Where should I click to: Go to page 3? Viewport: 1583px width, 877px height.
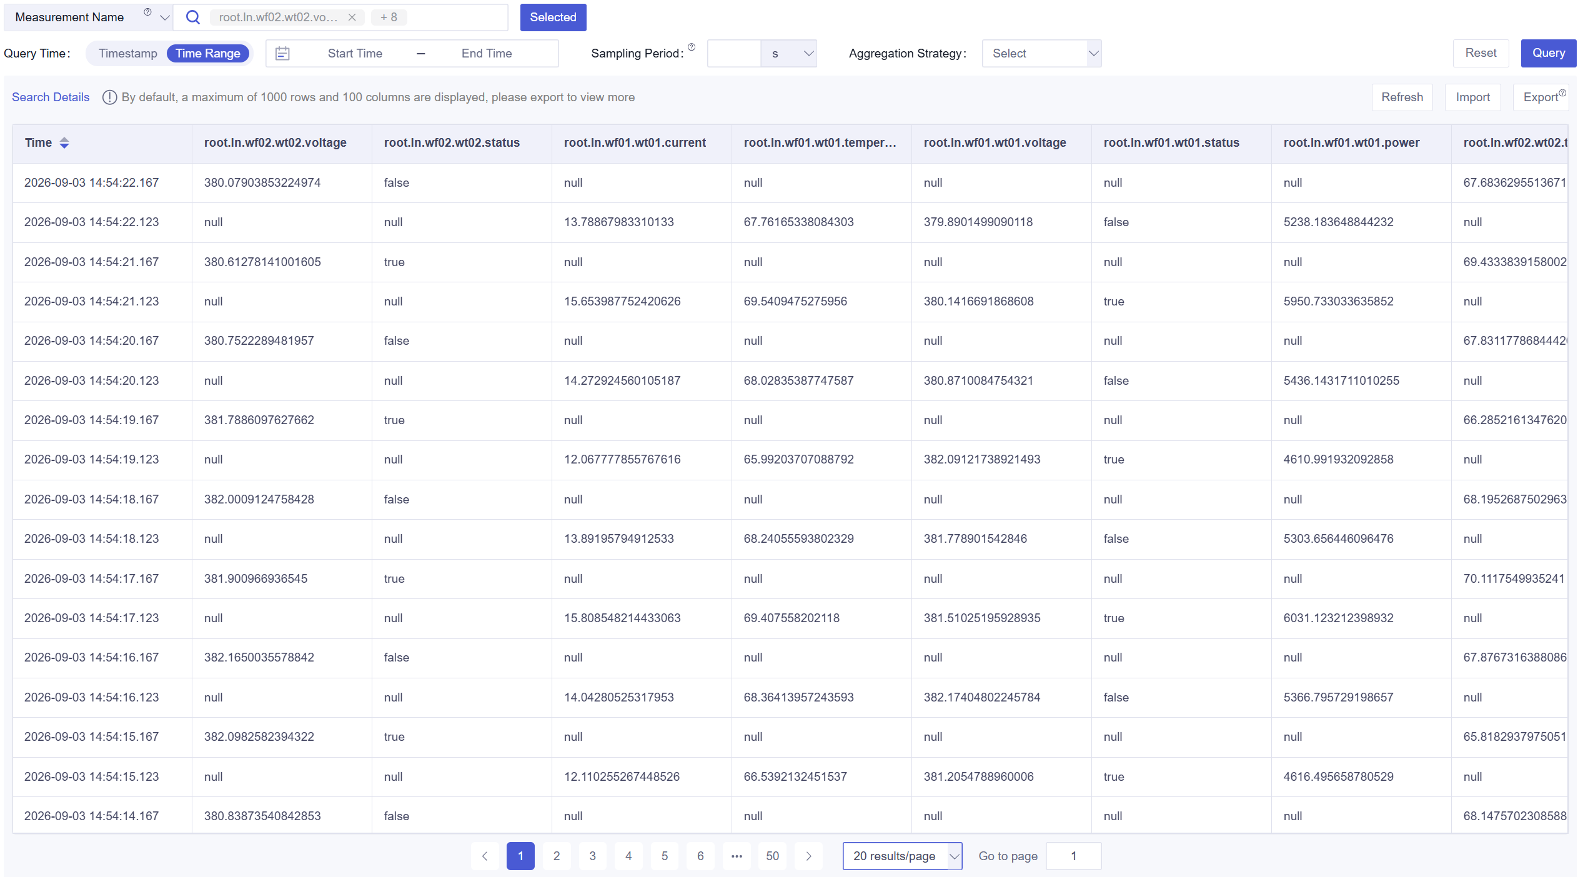[592, 856]
